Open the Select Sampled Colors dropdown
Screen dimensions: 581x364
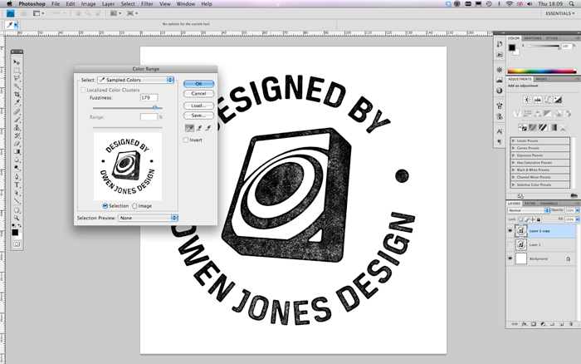[x=135, y=80]
